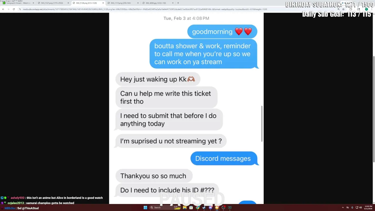The width and height of the screenshot is (375, 211).
Task: Close the IMG_5128.png tab
Action: click(x=103, y=3)
